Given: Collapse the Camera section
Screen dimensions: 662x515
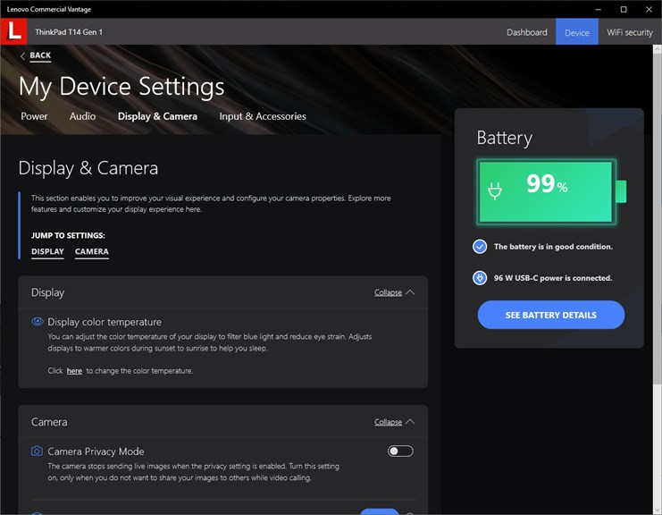Looking at the screenshot, I should point(388,422).
